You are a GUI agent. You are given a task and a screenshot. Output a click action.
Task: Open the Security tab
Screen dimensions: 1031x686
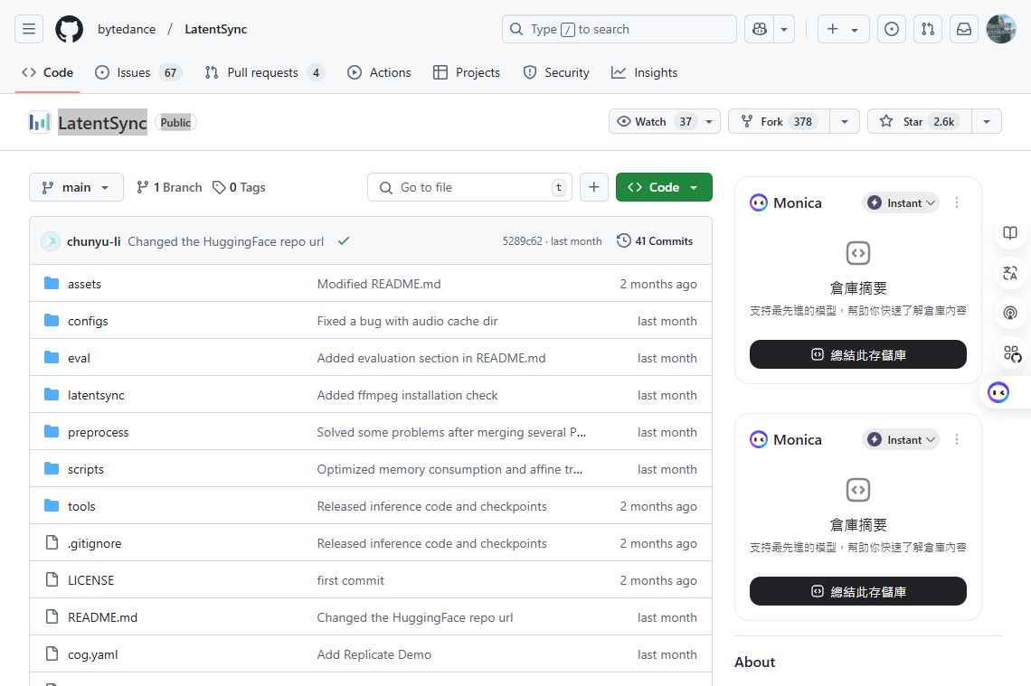(556, 72)
